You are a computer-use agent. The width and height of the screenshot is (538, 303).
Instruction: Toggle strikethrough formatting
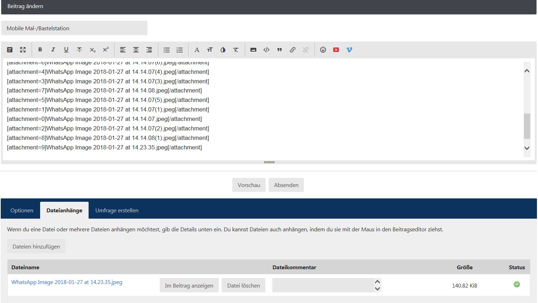click(80, 50)
